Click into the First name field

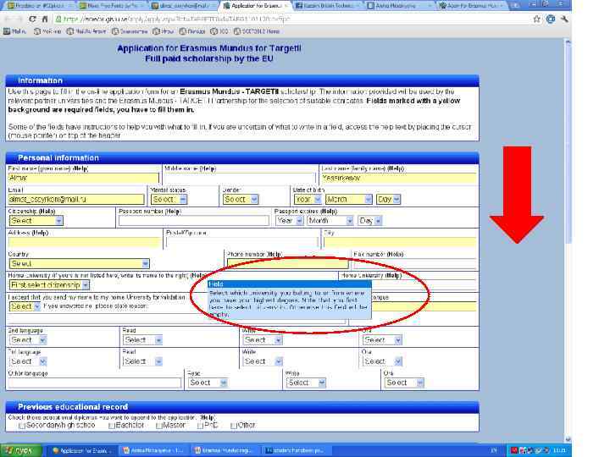click(84, 178)
